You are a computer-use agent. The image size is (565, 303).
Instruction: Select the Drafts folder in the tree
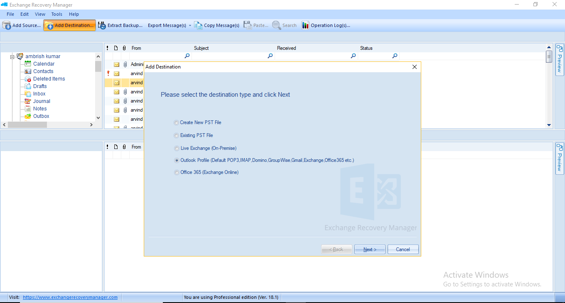[x=40, y=86]
